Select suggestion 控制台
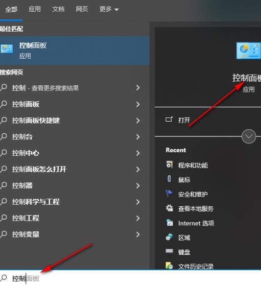Screen dimensions: 261x285 click(22, 137)
